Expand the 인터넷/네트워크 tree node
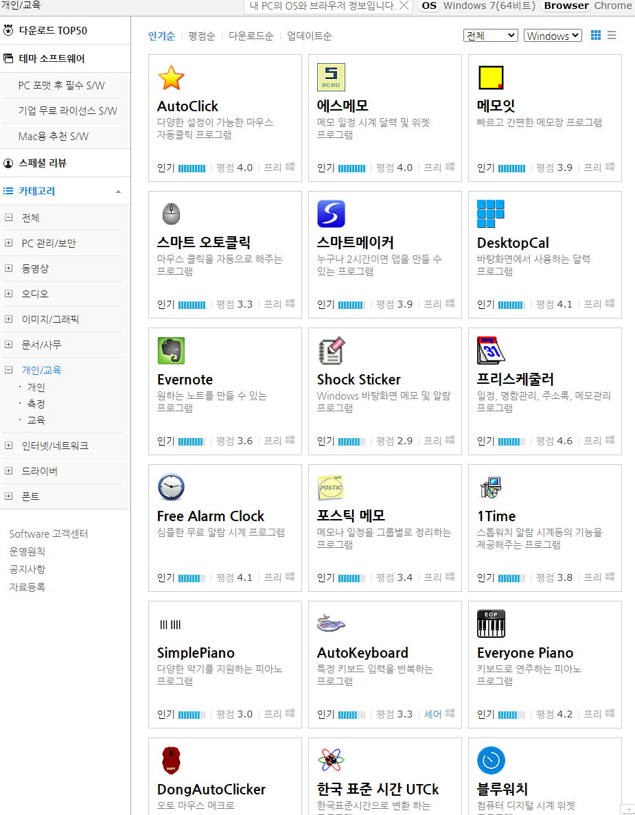 [x=8, y=446]
